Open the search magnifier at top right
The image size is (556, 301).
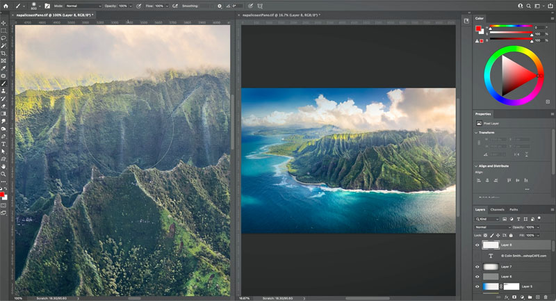click(529, 6)
